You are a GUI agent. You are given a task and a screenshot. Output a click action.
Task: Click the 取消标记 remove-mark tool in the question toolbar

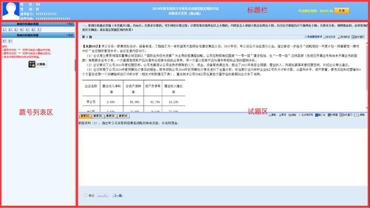click(x=344, y=37)
